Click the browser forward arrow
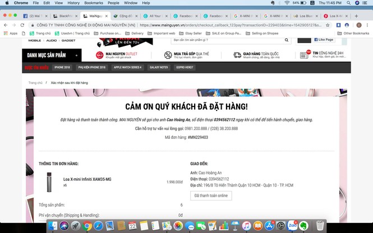Viewport: 373px width, 233px height. (14, 25)
